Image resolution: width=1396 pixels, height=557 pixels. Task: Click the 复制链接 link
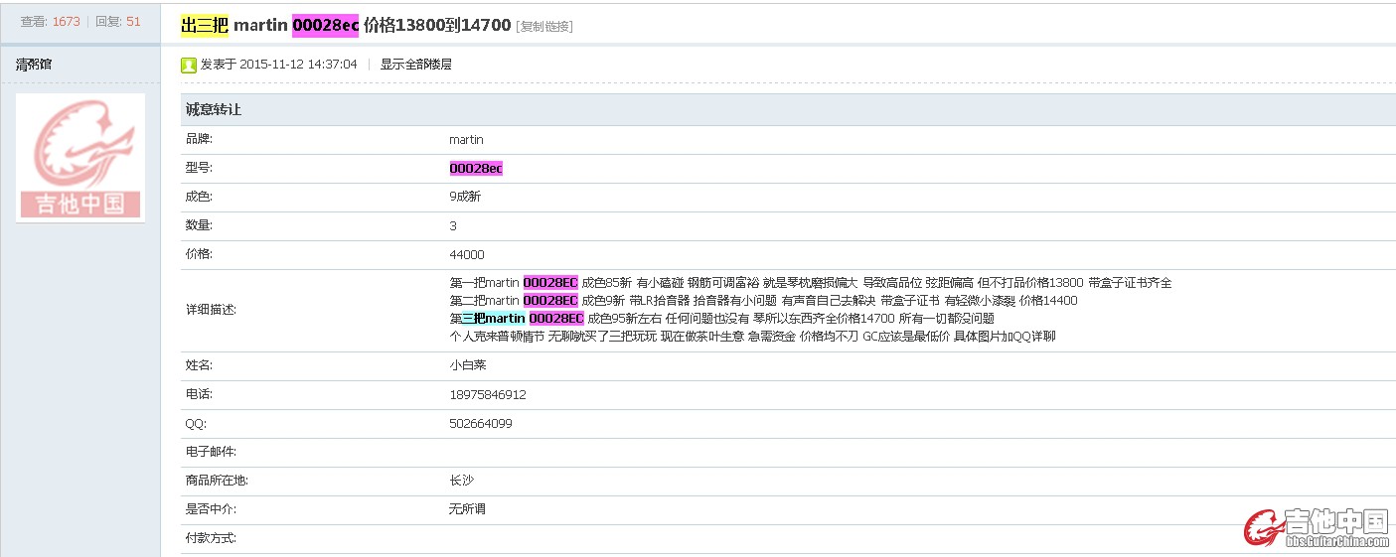tap(543, 27)
